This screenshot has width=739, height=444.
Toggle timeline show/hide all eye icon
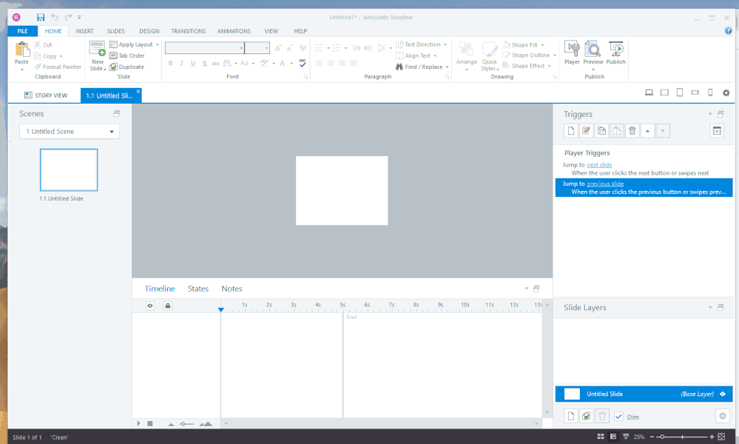[x=150, y=305]
